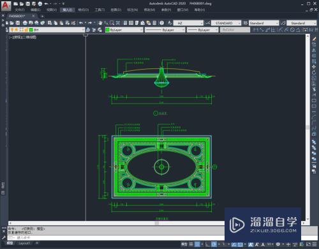
Task: Click Save in quick access toolbar
Action: (x=28, y=4)
